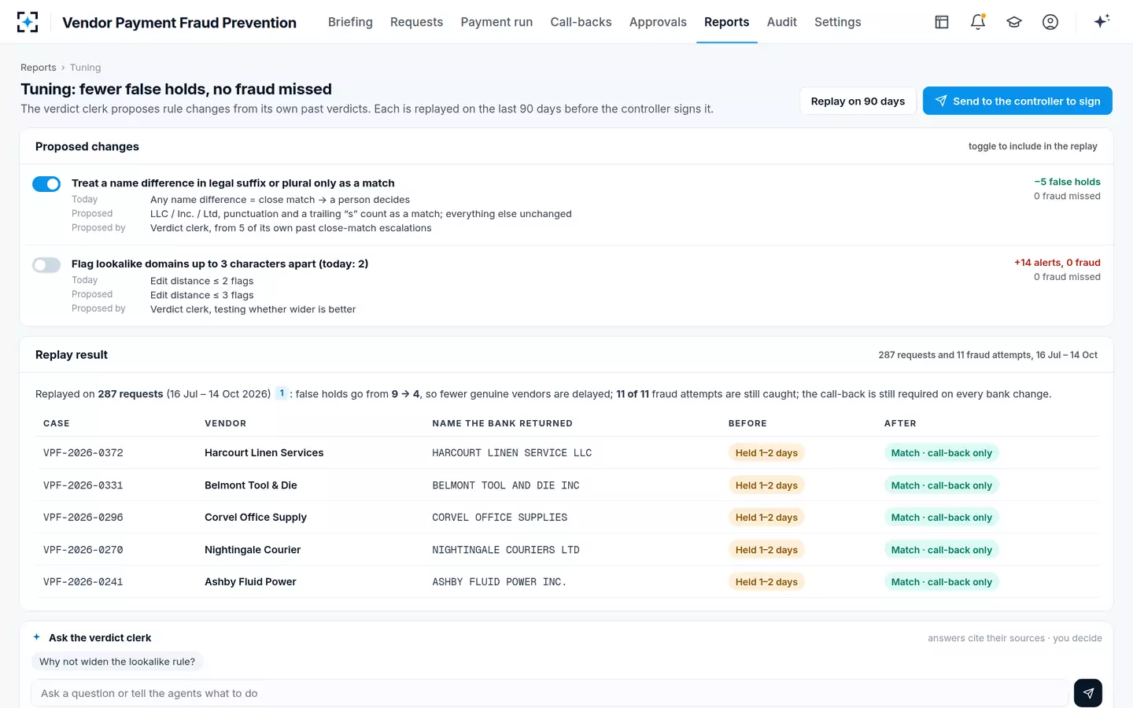Screen dimensions: 1133x708
Task: Click the +14 alerts, 0 fraud result
Action: pos(1057,263)
